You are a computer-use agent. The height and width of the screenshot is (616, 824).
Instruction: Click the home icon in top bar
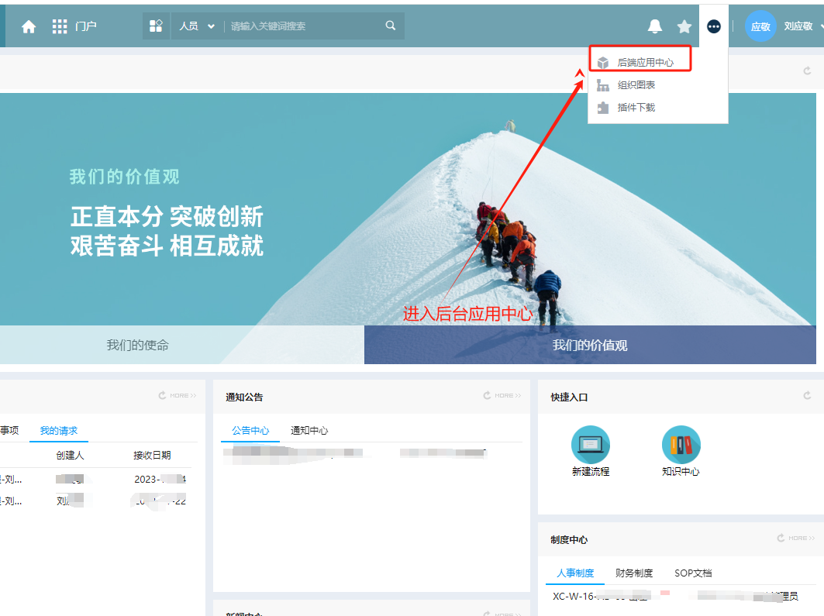click(x=29, y=26)
